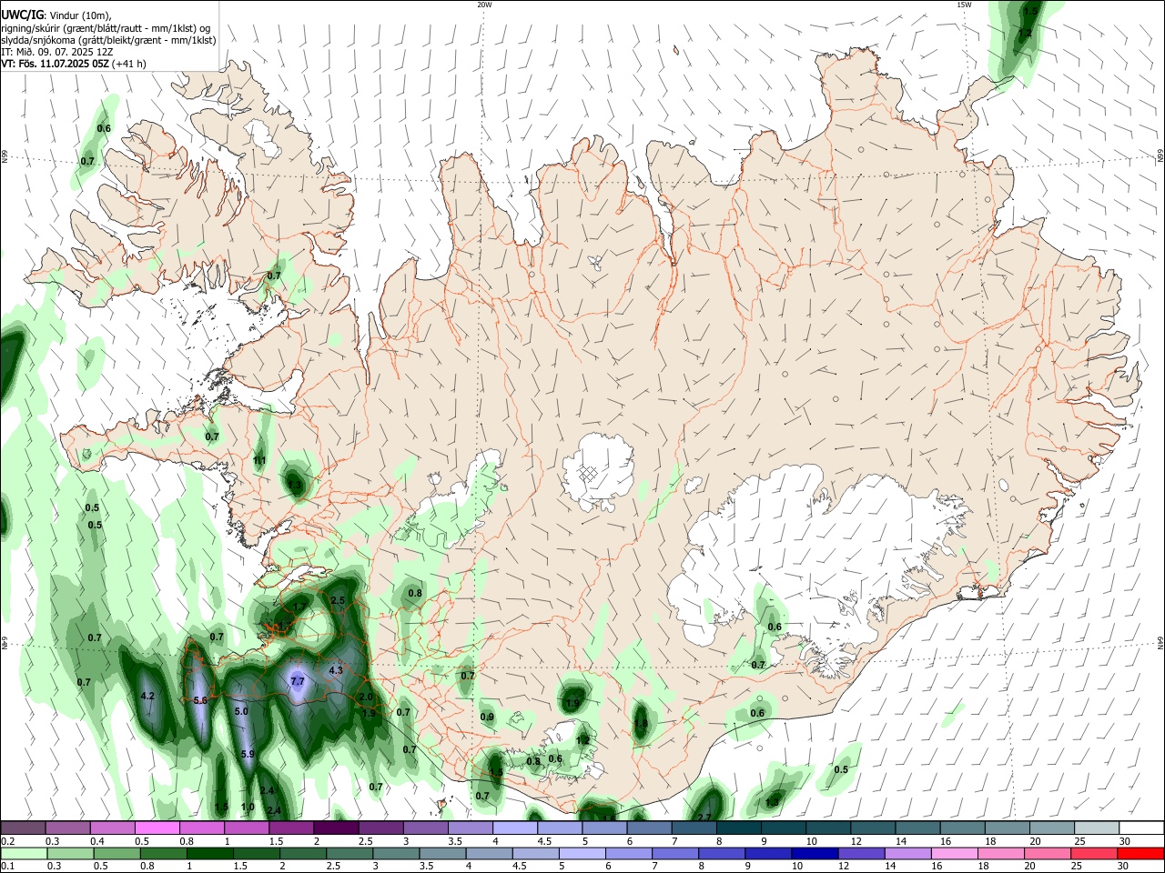Viewport: 1165px width, 873px height.
Task: Click the 5.6 precipitation value
Action: click(201, 700)
